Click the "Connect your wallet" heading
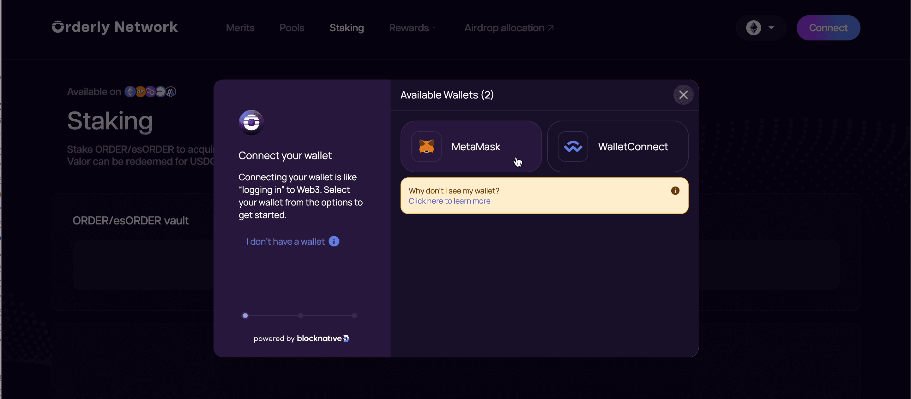This screenshot has width=911, height=399. coord(285,156)
